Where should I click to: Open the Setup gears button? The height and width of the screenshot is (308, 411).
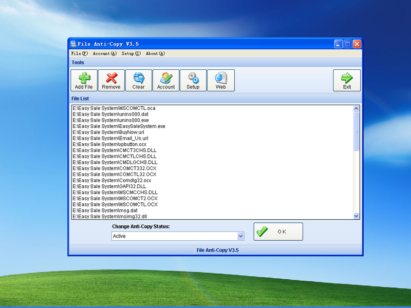(x=193, y=81)
